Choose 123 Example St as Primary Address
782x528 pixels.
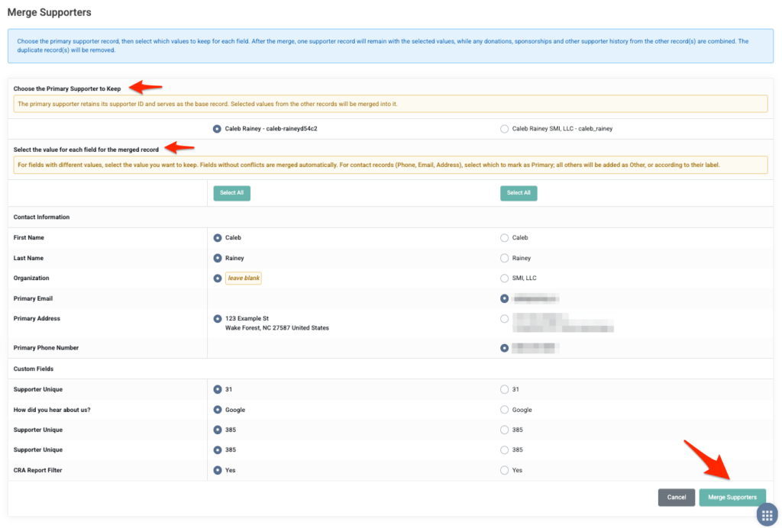[x=218, y=319]
